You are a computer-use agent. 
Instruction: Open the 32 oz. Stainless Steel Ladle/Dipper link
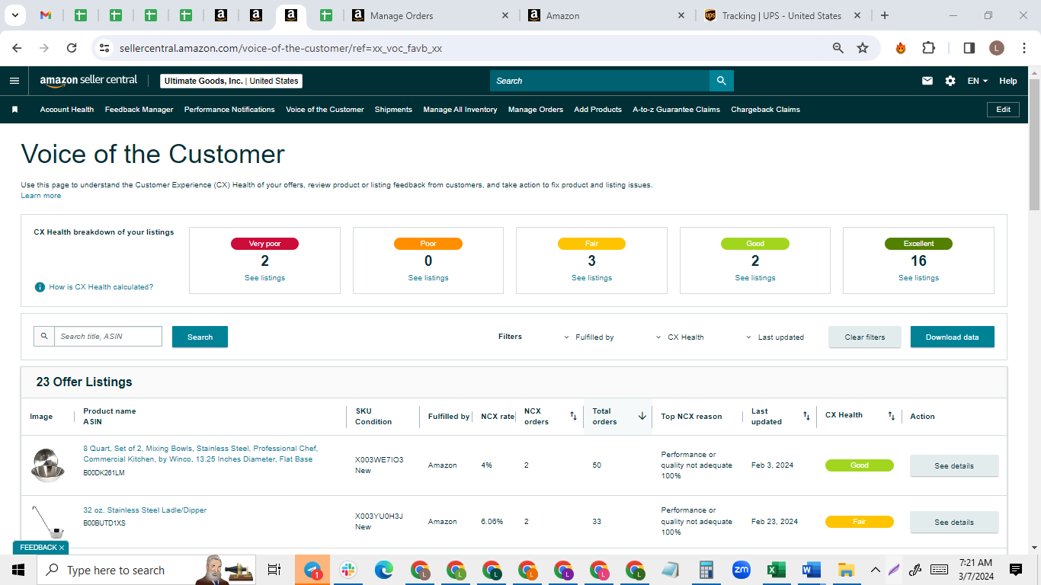point(145,510)
